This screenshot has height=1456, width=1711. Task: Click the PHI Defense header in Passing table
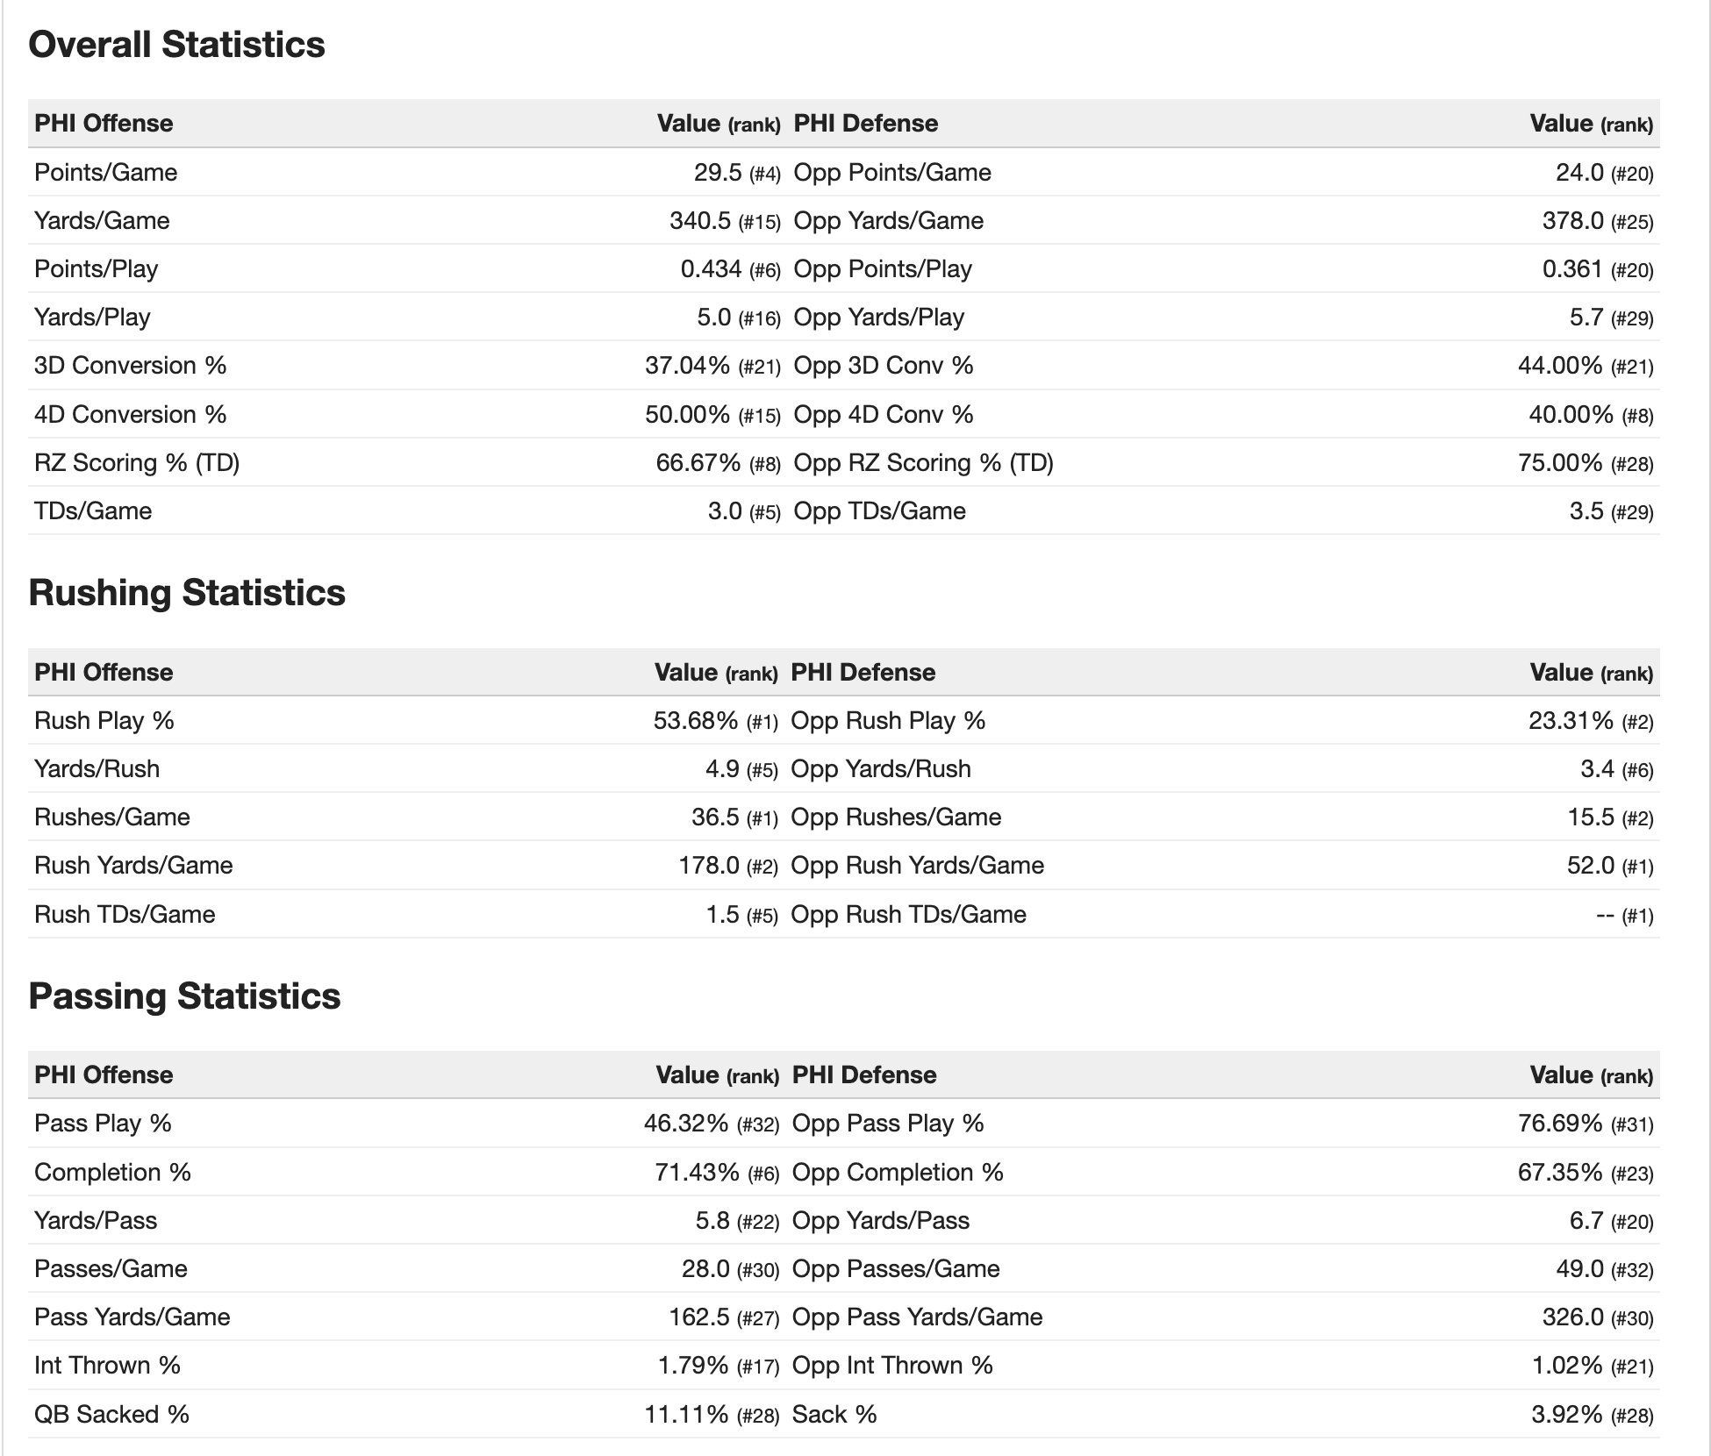coord(864,1074)
